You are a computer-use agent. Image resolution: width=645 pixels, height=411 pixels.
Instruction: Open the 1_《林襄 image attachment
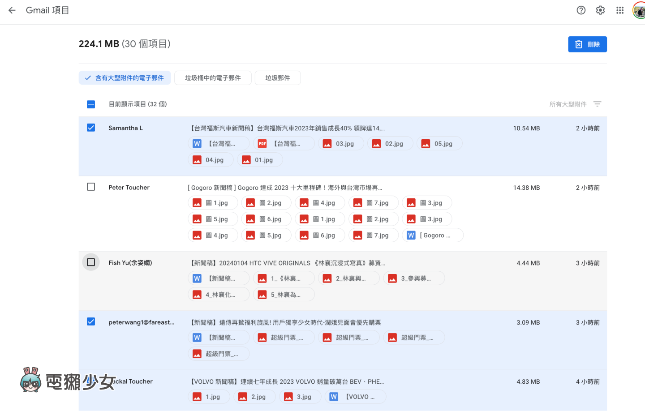click(x=284, y=278)
